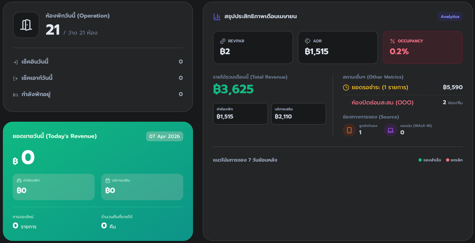Open the OCCUPANCY 0.2% metric card

click(422, 47)
